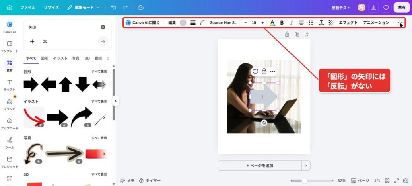This screenshot has width=412, height=186.
Task: Show all in 3D section
Action: pyautogui.click(x=99, y=174)
